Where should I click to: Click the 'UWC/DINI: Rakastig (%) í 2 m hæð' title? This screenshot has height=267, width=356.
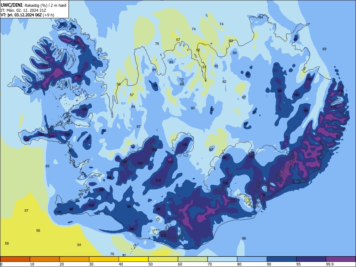pyautogui.click(x=33, y=5)
